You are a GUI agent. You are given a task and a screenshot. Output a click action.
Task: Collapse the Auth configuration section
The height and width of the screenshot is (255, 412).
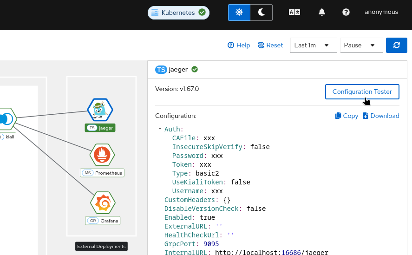(160, 129)
